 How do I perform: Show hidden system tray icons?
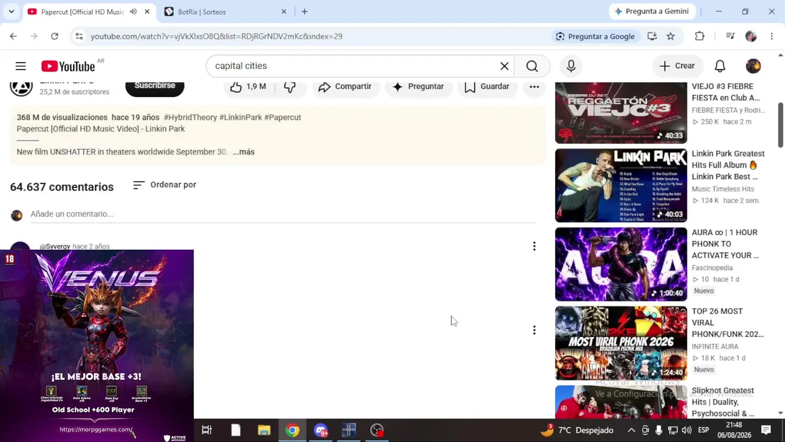pos(631,430)
